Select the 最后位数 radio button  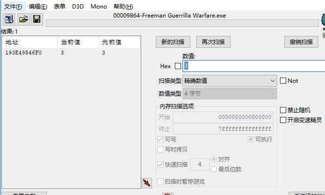point(214,170)
